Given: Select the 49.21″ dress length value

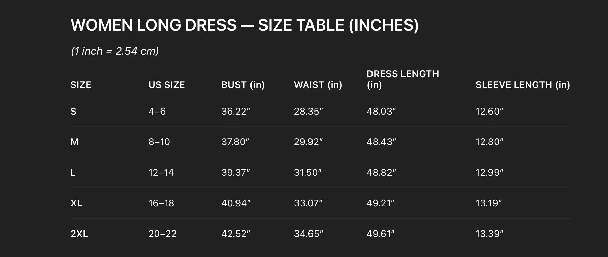Looking at the screenshot, I should [x=380, y=203].
